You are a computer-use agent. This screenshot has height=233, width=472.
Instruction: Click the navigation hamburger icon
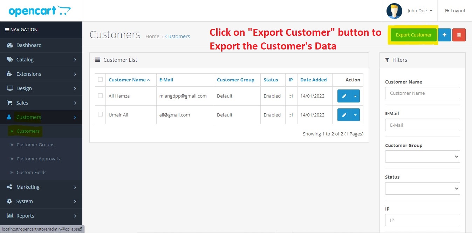pos(7,30)
